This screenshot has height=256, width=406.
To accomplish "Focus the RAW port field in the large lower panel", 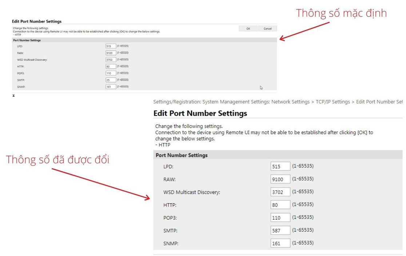I will (x=280, y=179).
